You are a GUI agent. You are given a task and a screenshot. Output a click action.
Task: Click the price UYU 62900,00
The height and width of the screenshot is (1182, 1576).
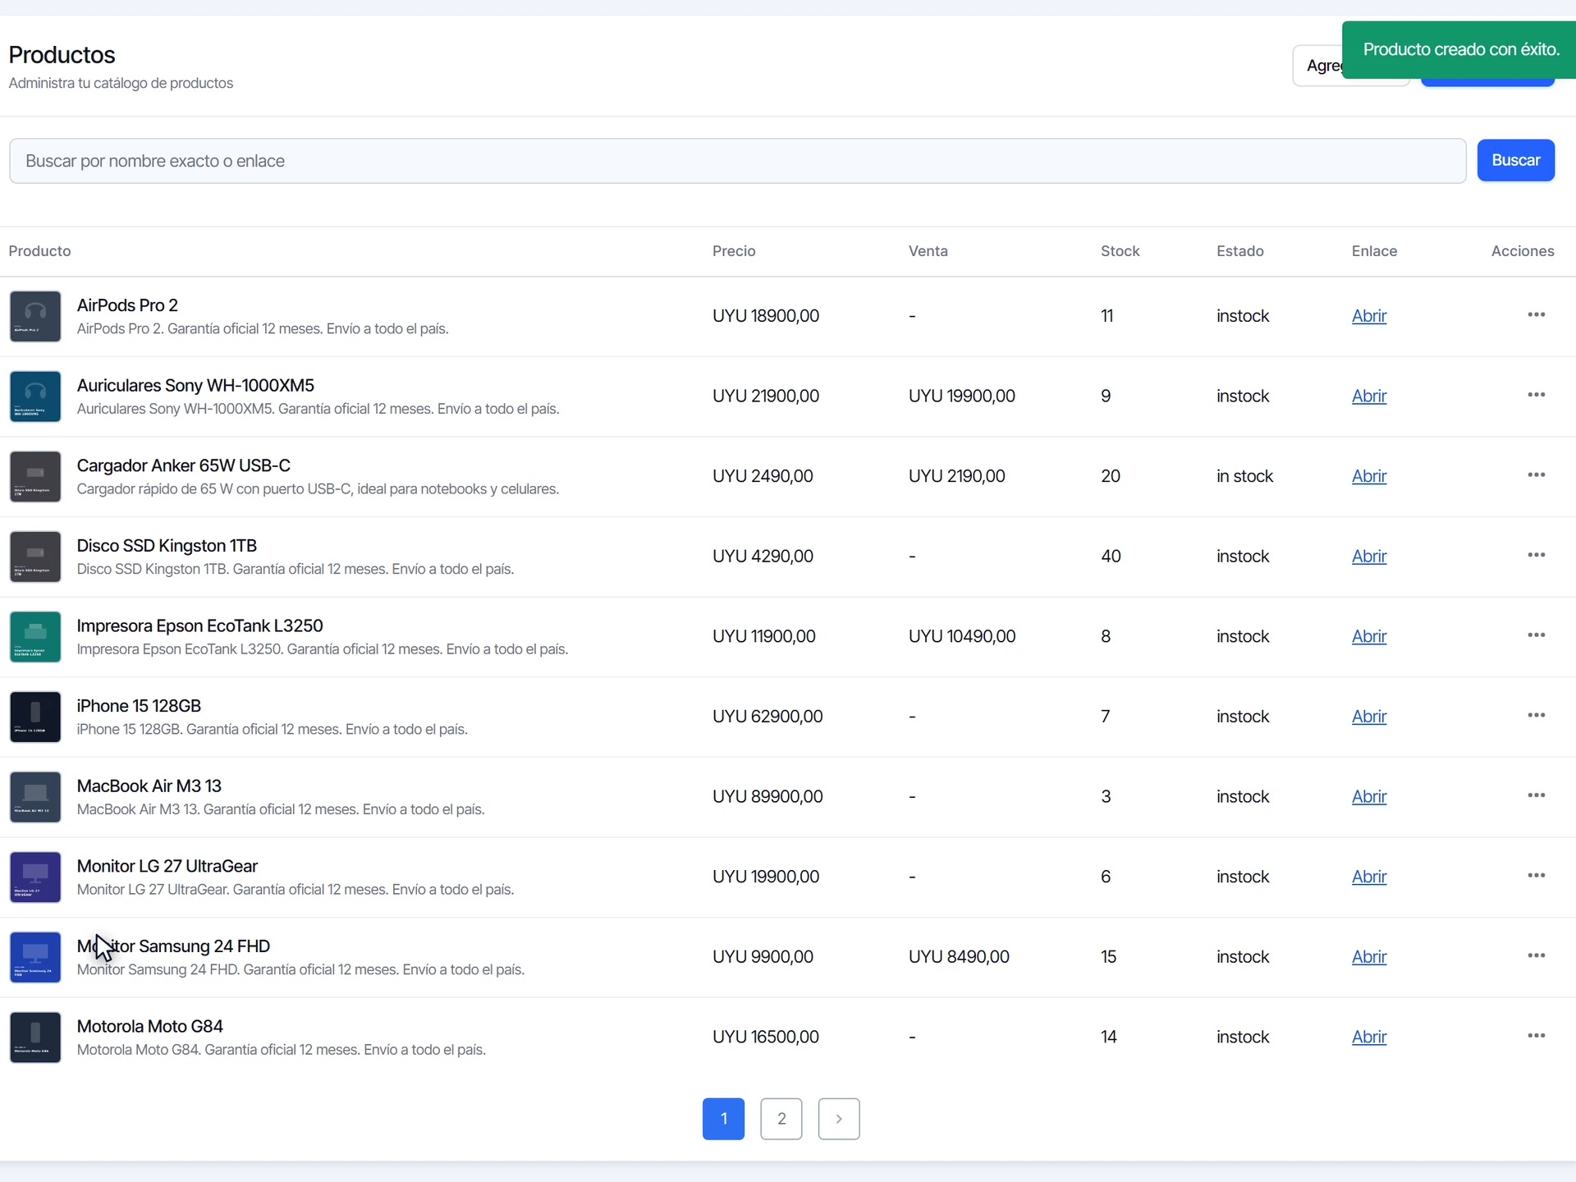(x=767, y=717)
